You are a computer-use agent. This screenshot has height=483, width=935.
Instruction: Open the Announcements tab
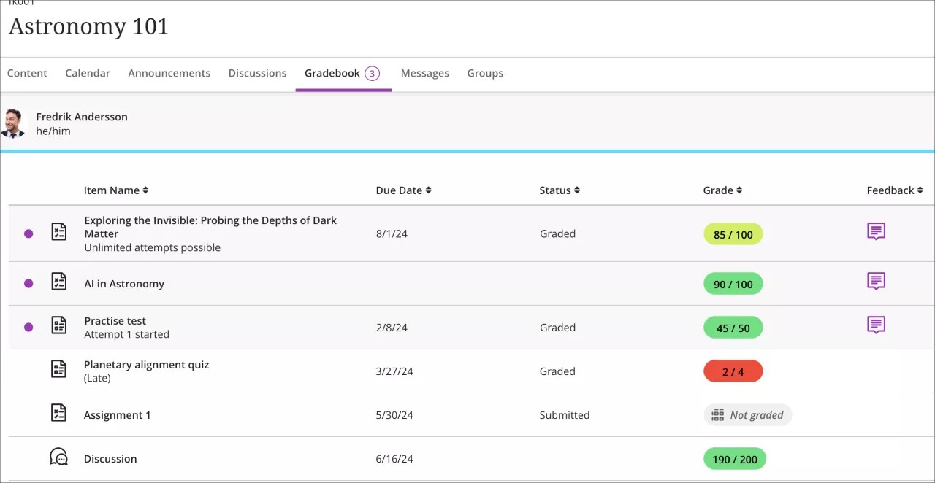[x=169, y=73]
